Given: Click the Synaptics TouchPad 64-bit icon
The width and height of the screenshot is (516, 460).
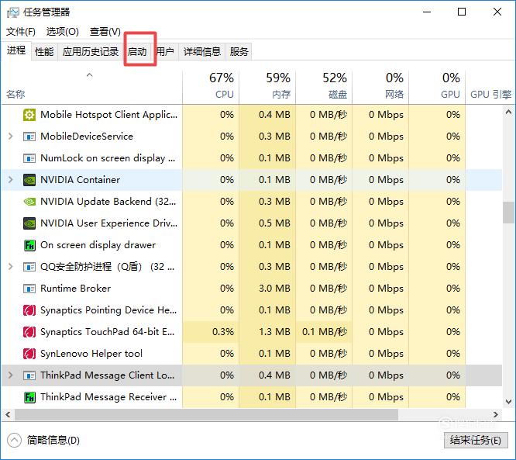Looking at the screenshot, I should pos(29,332).
